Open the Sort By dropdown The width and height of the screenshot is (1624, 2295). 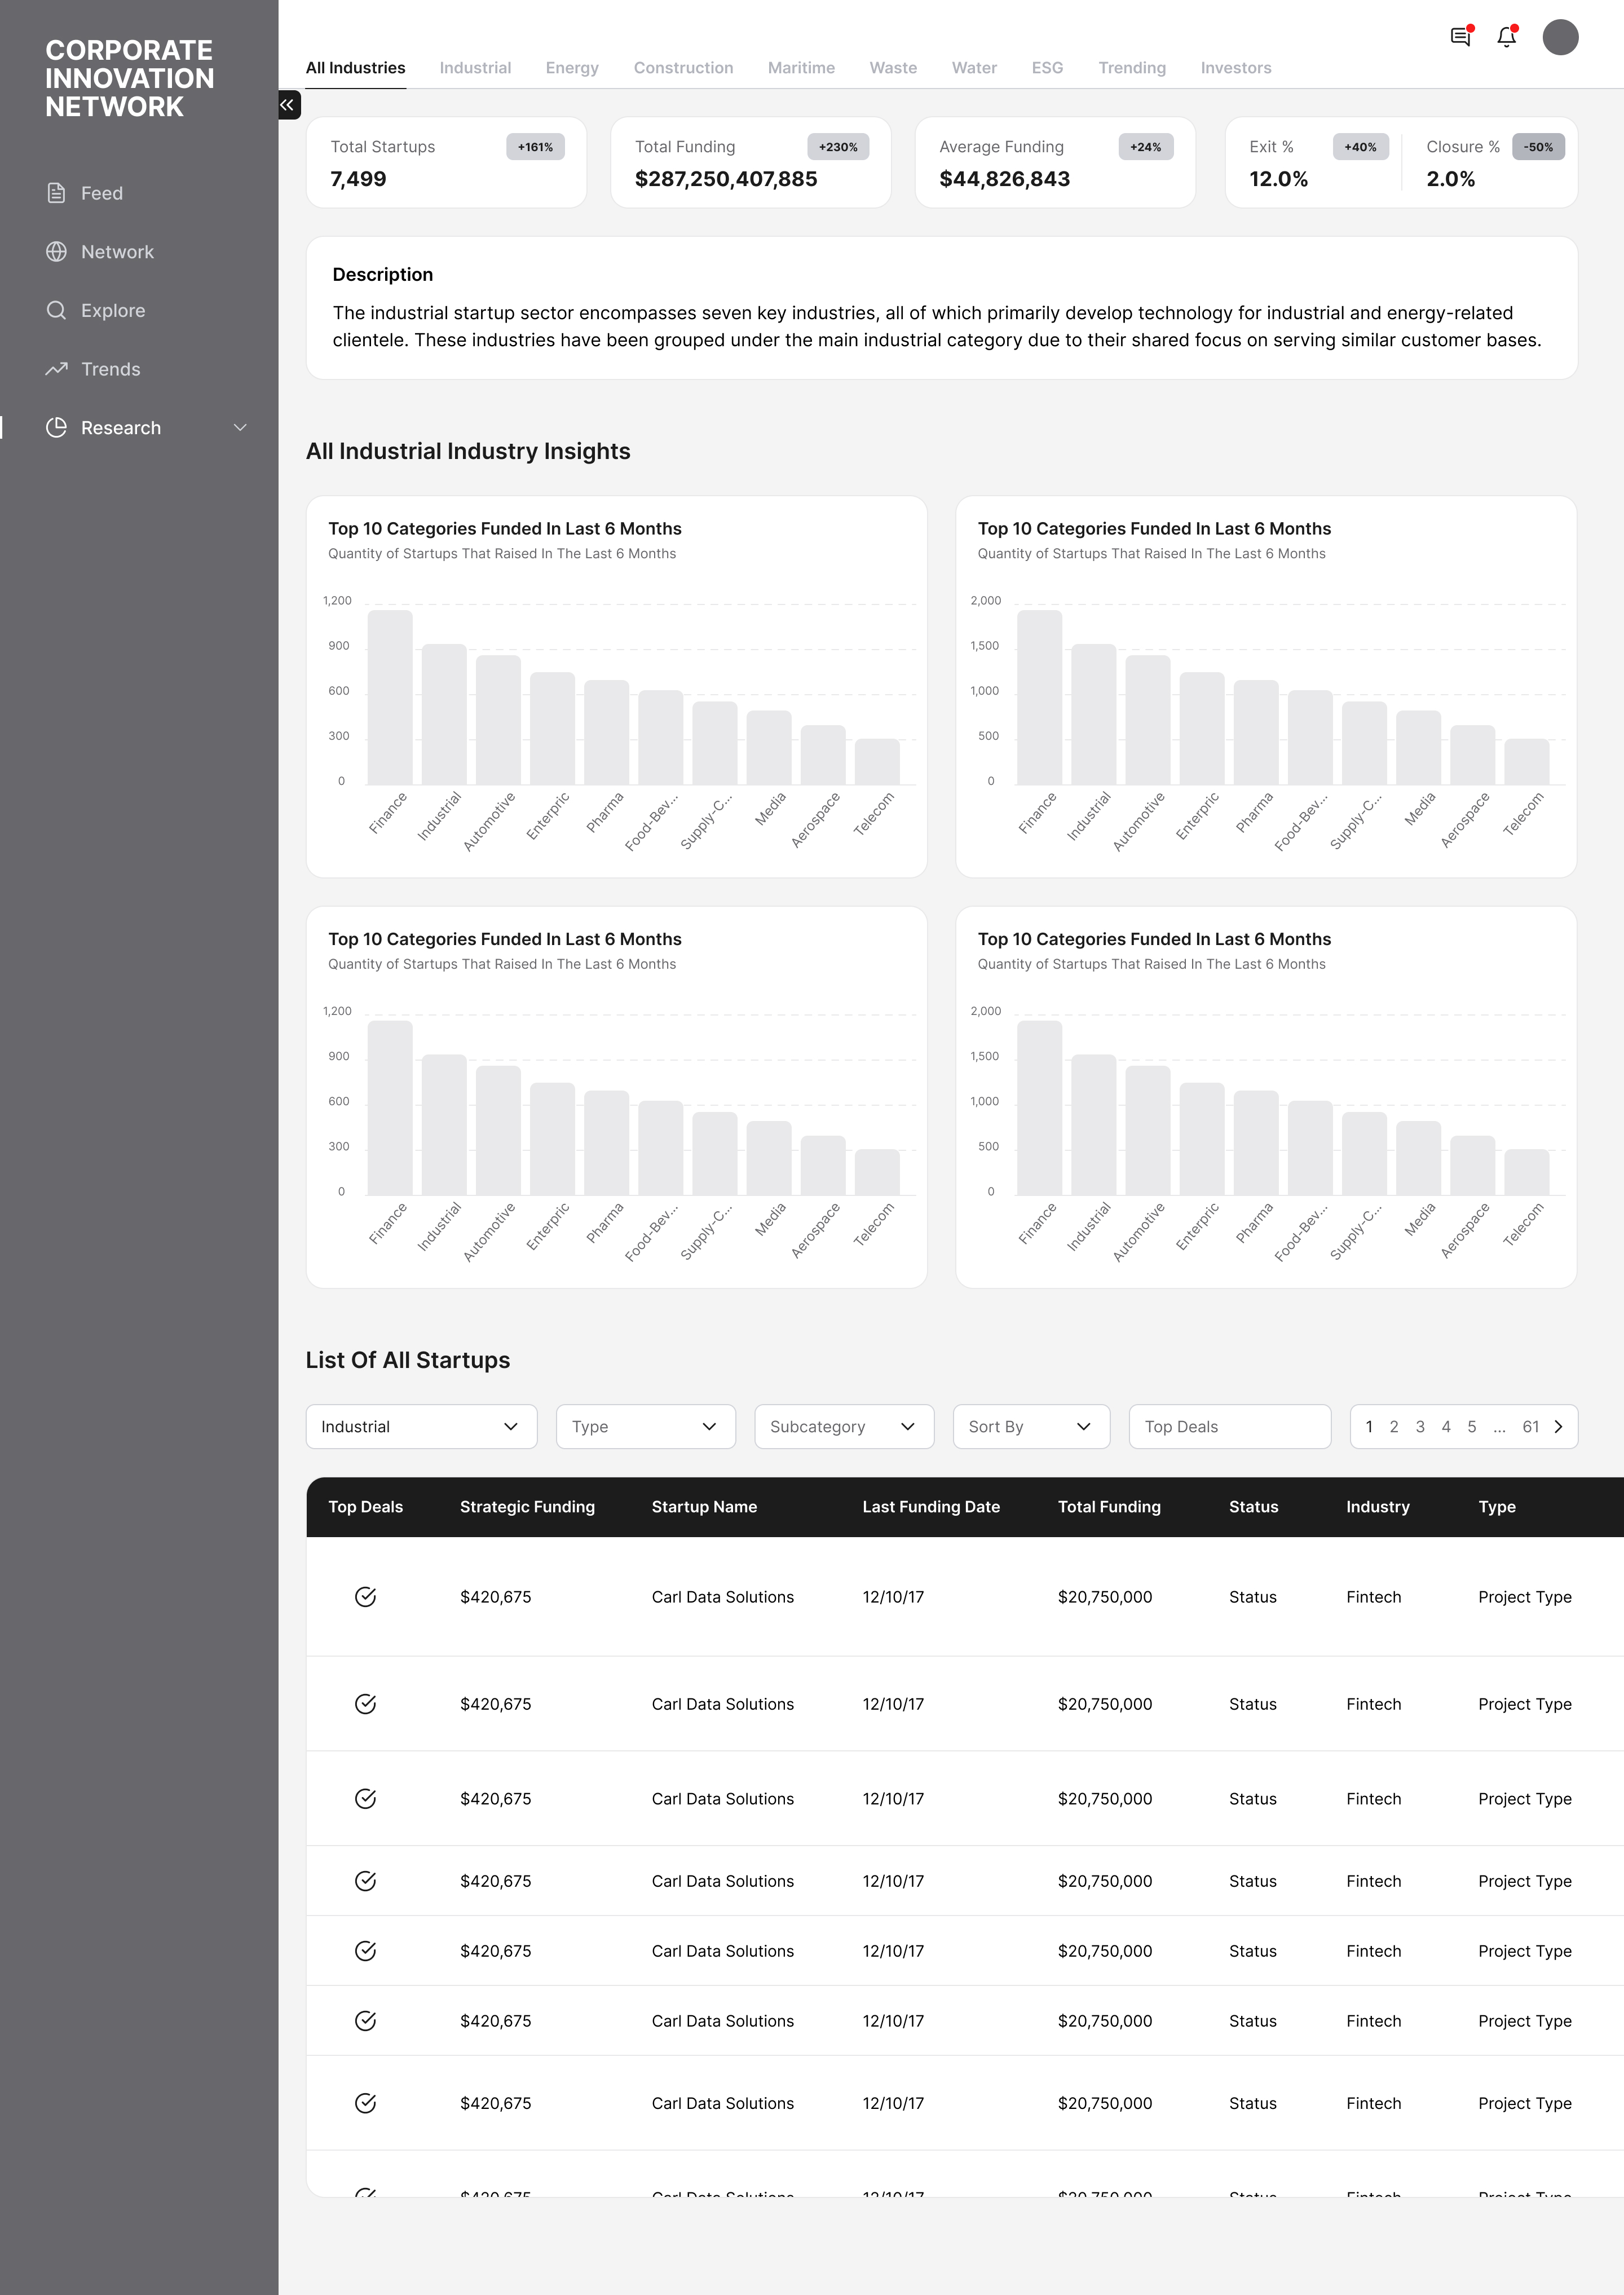[x=1030, y=1427]
